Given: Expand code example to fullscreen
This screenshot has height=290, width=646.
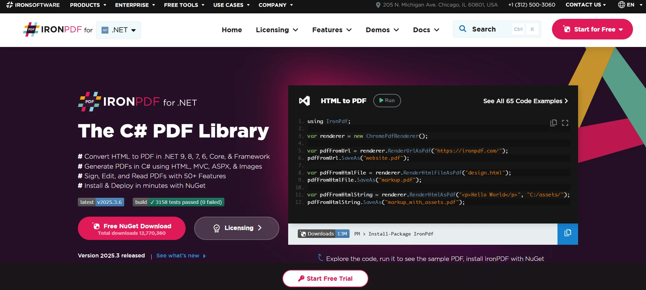Looking at the screenshot, I should 565,123.
